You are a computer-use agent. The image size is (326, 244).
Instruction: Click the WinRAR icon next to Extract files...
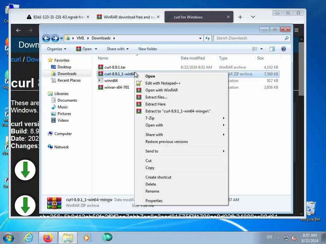coord(139,97)
